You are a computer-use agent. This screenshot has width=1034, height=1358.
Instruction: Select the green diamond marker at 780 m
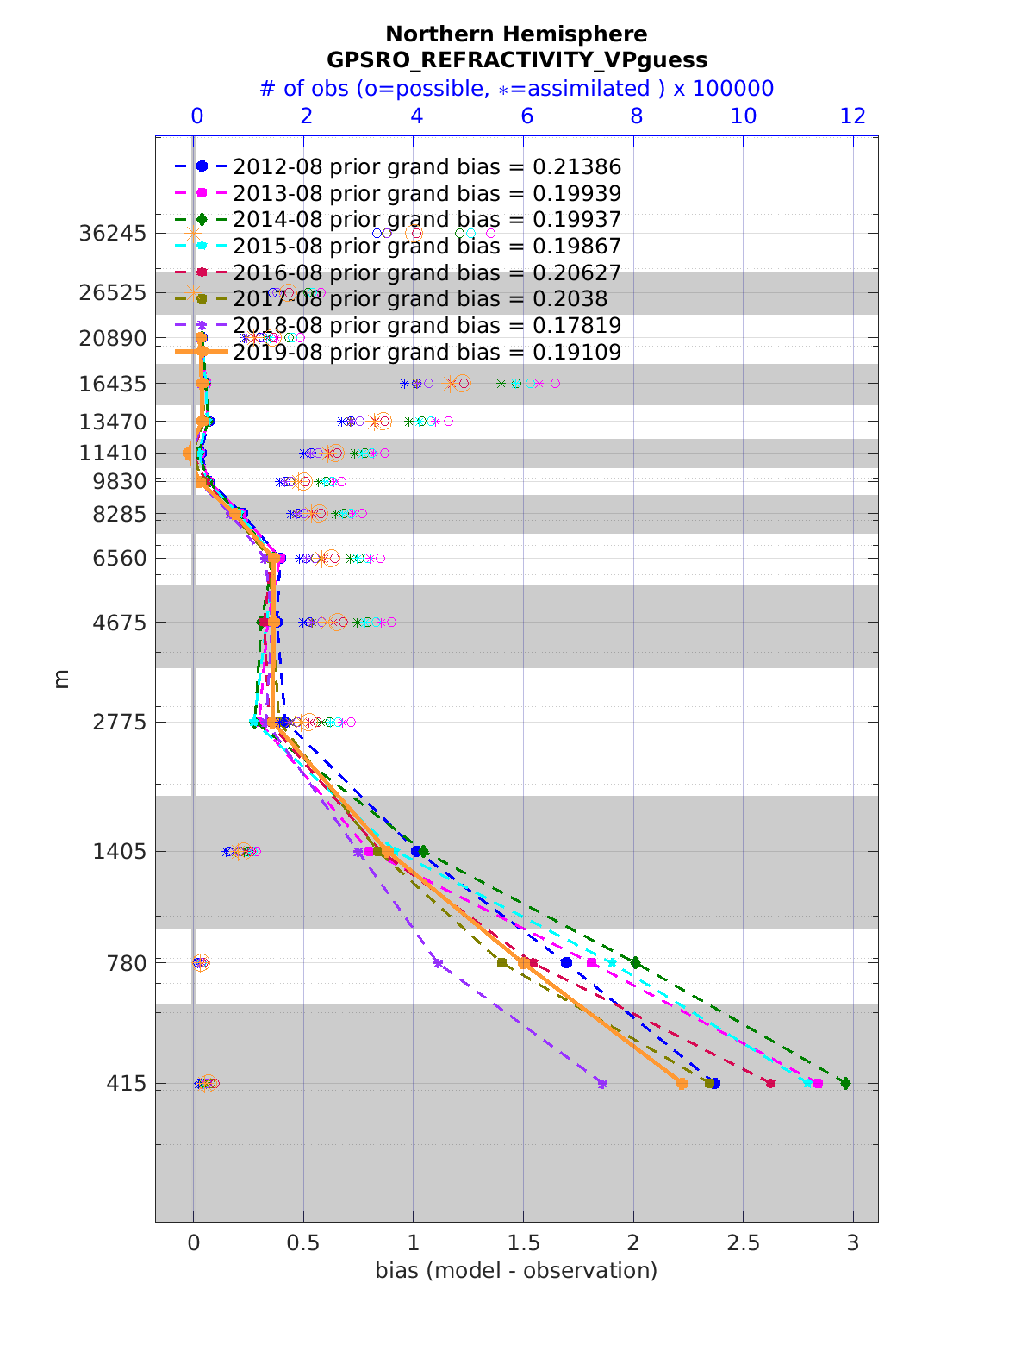coord(636,962)
